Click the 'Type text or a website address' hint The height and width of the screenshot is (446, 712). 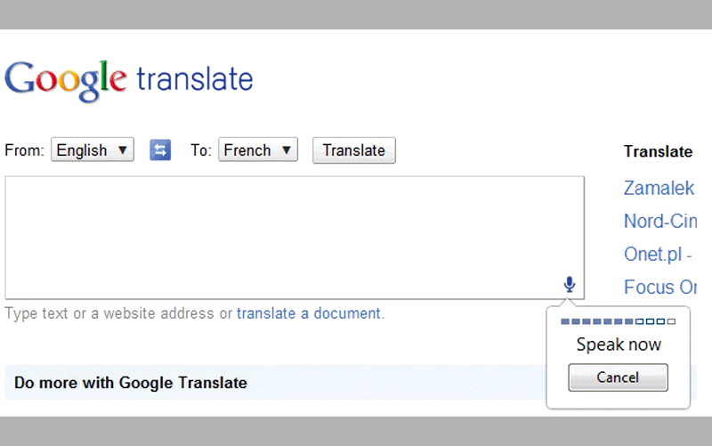pyautogui.click(x=118, y=313)
